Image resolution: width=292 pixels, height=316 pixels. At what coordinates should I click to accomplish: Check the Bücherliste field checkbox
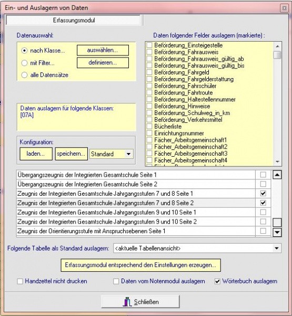pyautogui.click(x=149, y=127)
